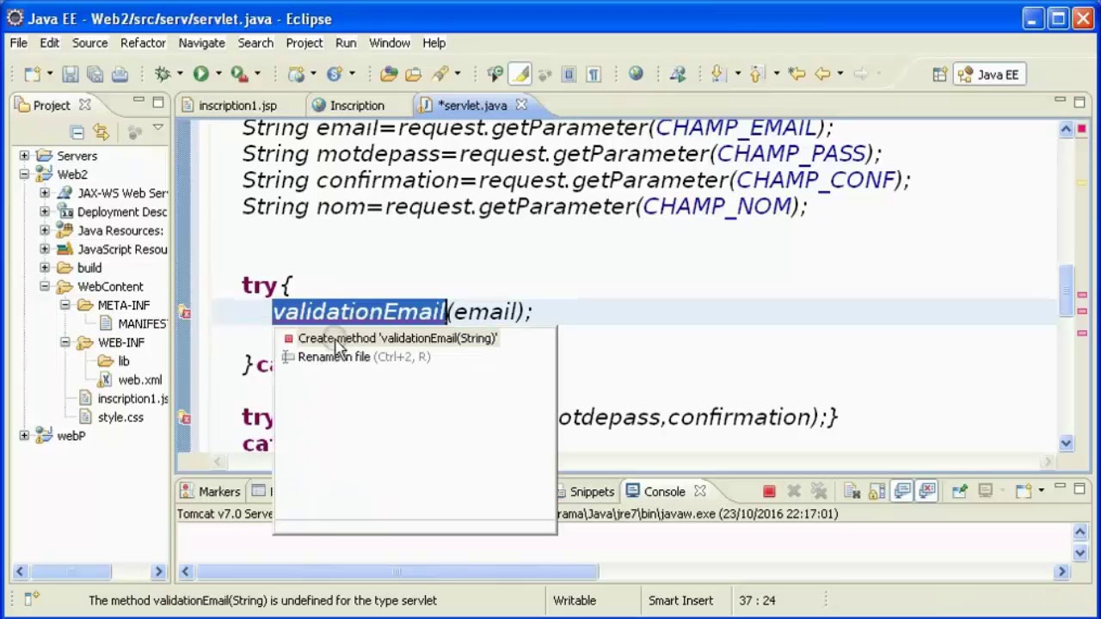Click the Open Perspective icon
1101x619 pixels.
click(x=940, y=75)
